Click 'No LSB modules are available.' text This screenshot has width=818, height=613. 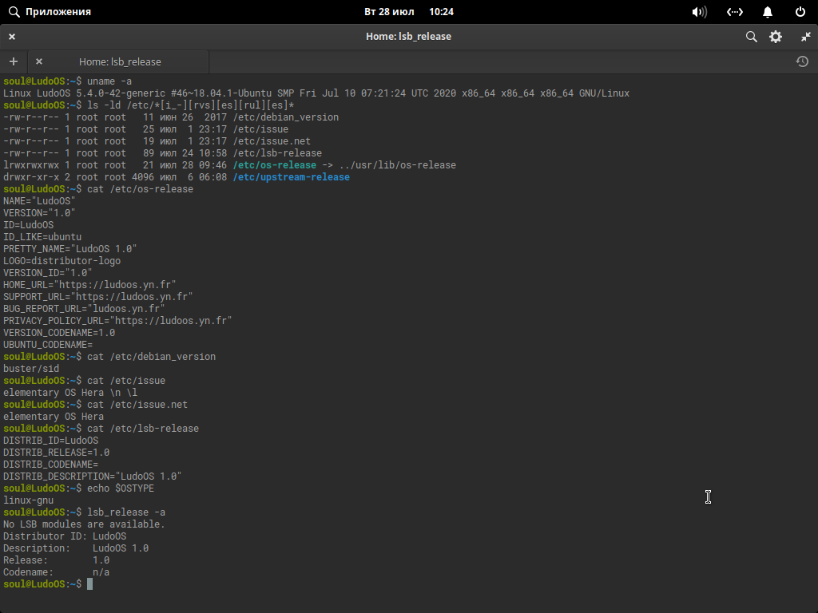click(x=84, y=525)
